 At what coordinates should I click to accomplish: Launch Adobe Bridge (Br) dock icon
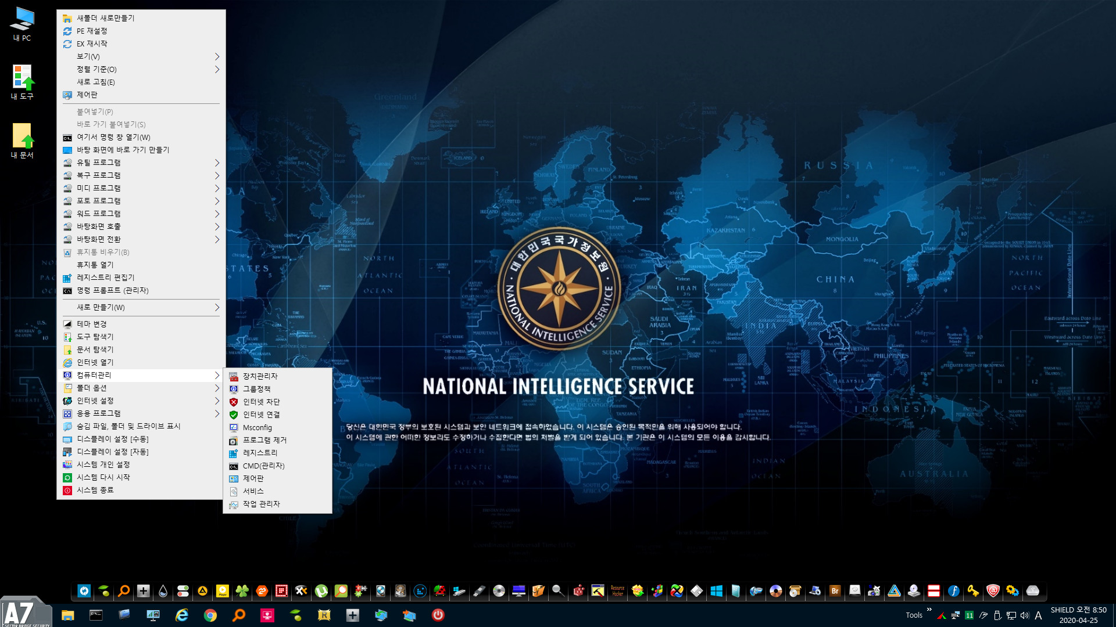pos(835,591)
